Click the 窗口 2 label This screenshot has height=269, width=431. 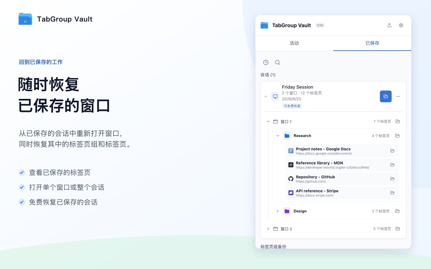pyautogui.click(x=287, y=229)
